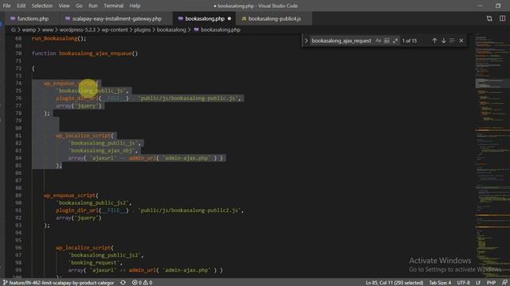Click feedback icon in status bar
The width and height of the screenshot is (510, 286).
point(504,283)
